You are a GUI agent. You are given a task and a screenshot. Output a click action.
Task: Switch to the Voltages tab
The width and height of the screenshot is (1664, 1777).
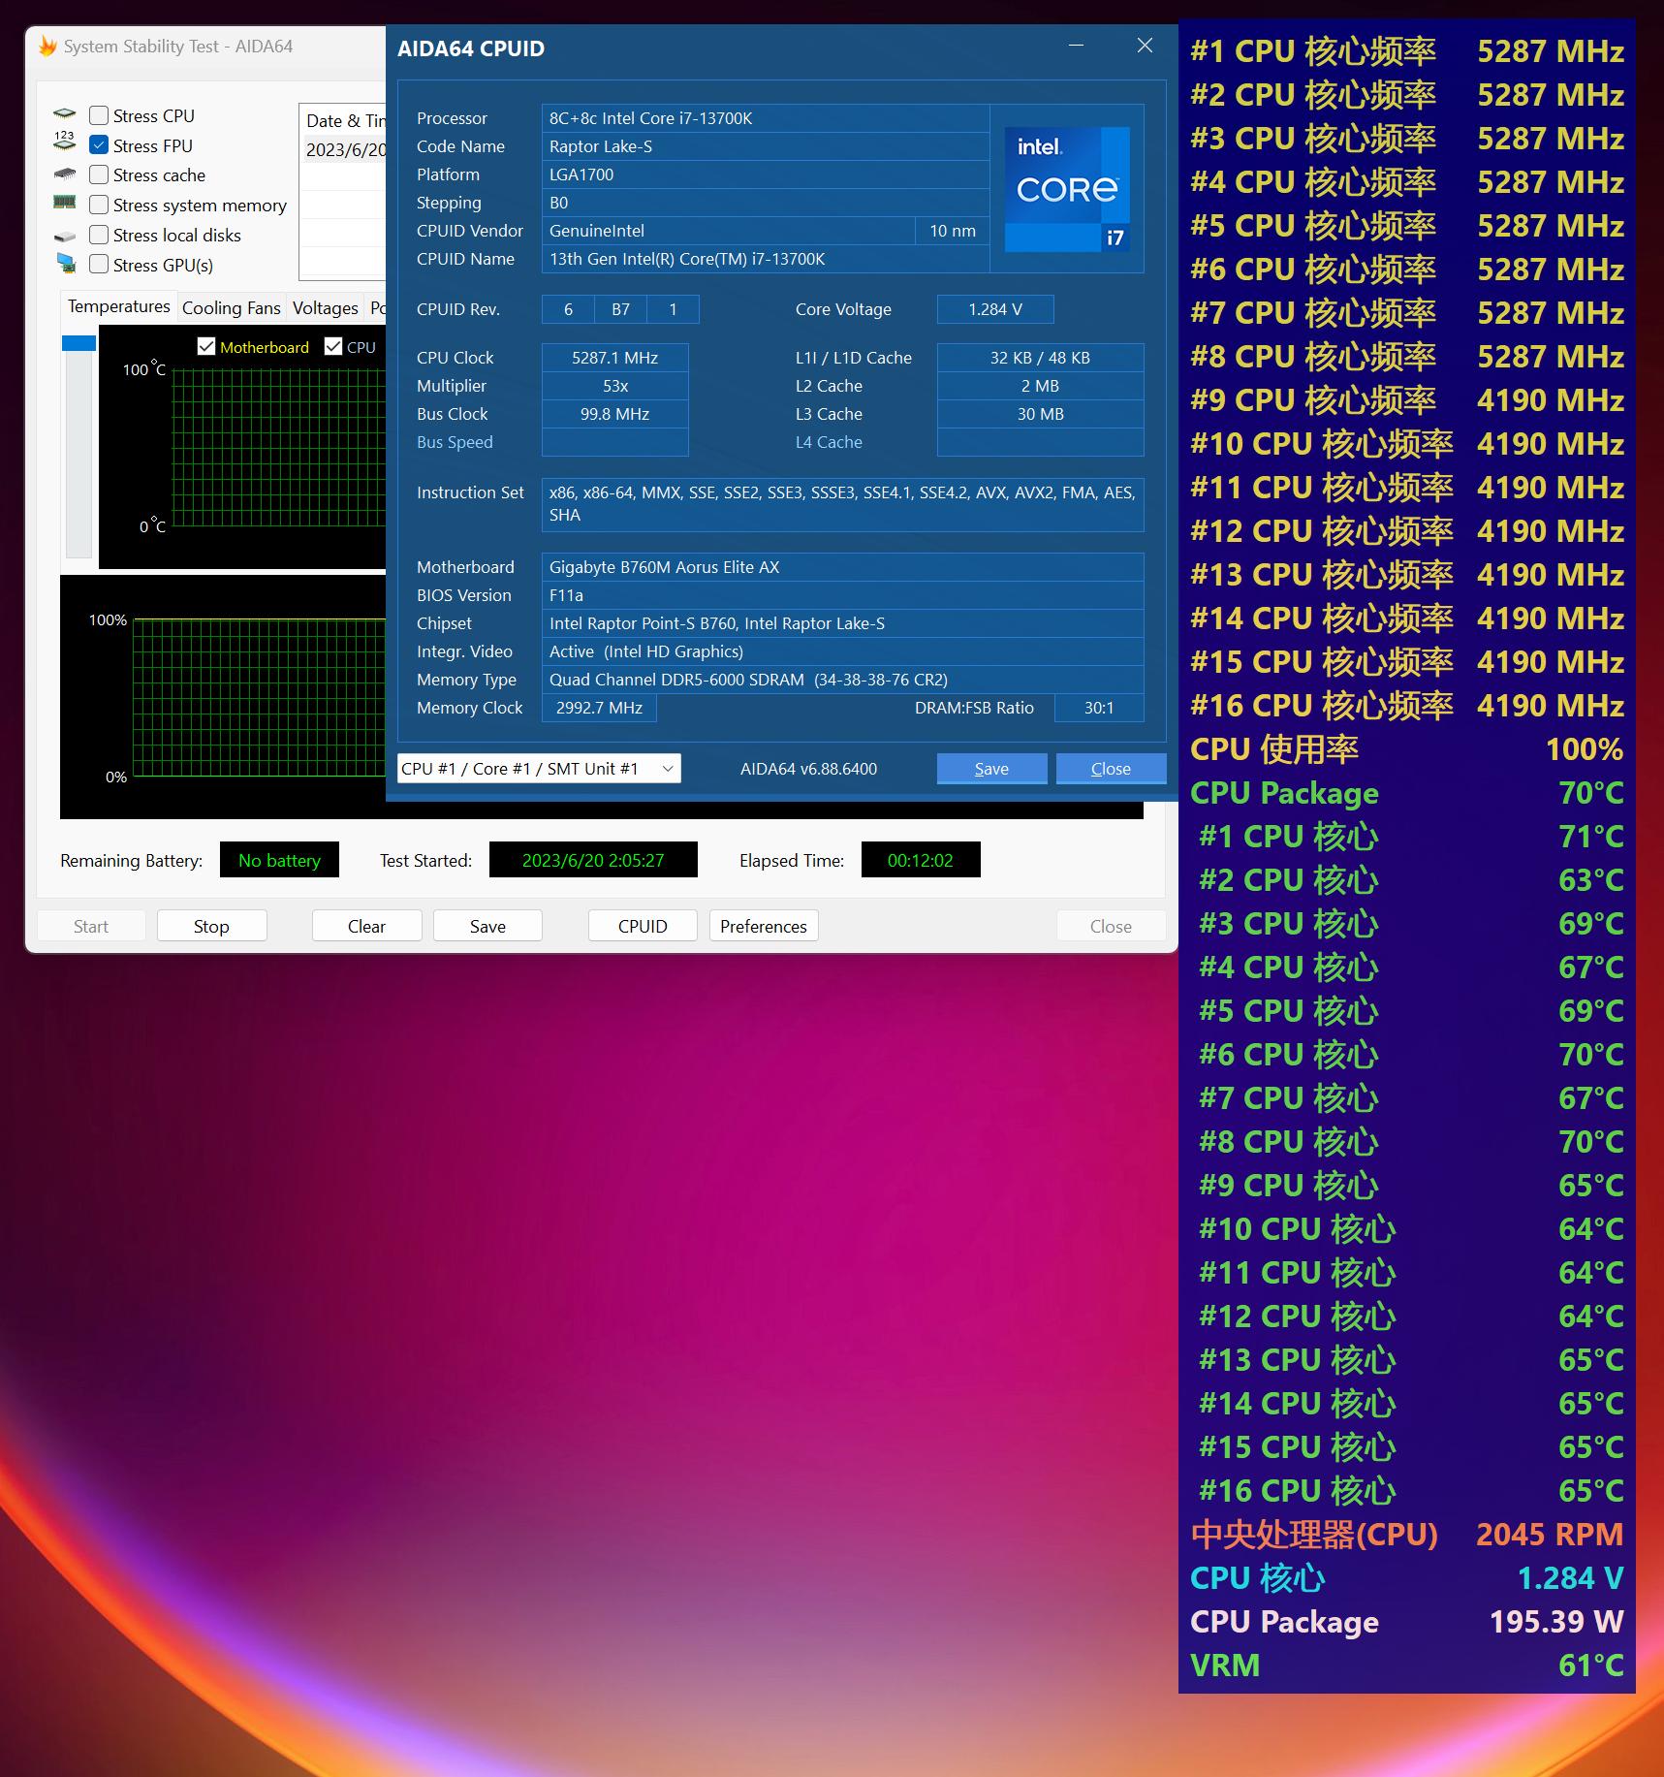point(325,307)
